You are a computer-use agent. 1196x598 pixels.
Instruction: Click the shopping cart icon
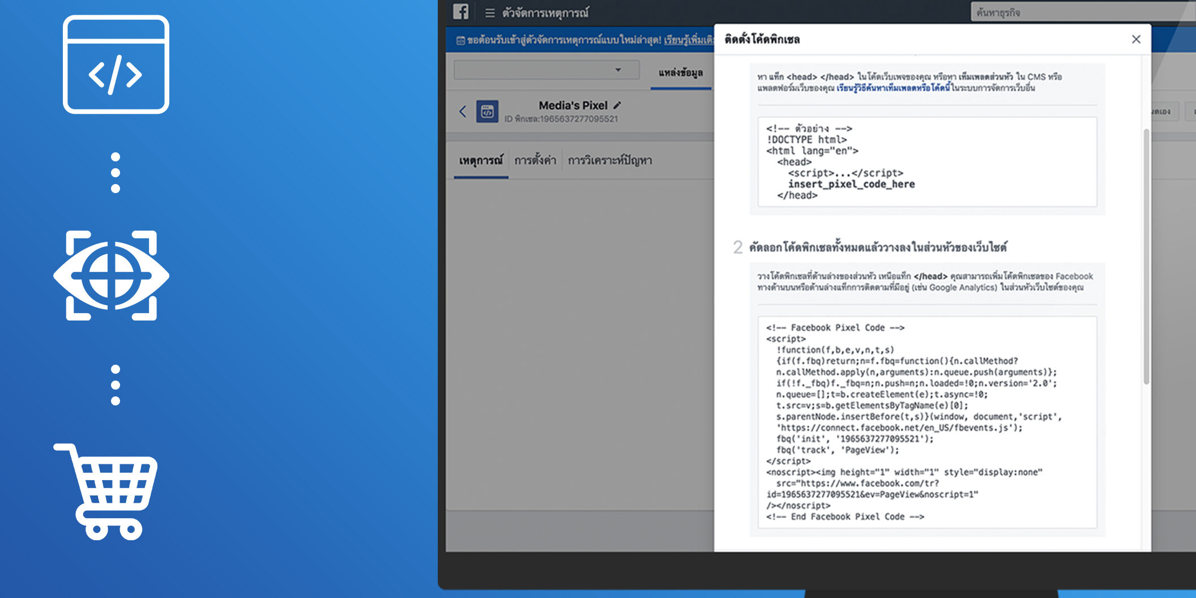[x=106, y=491]
